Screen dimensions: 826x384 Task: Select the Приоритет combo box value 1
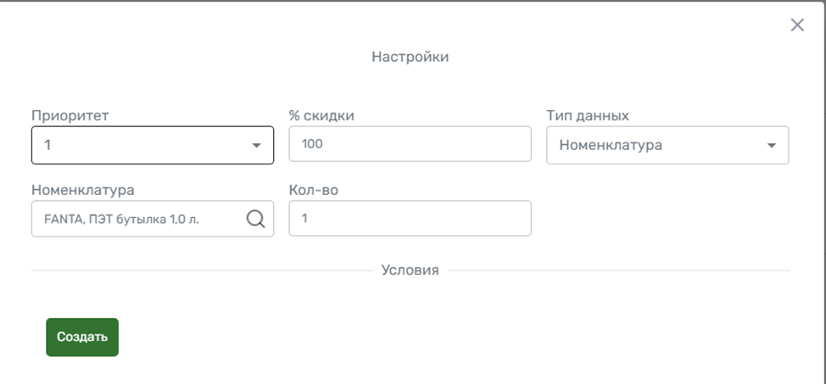(136, 145)
